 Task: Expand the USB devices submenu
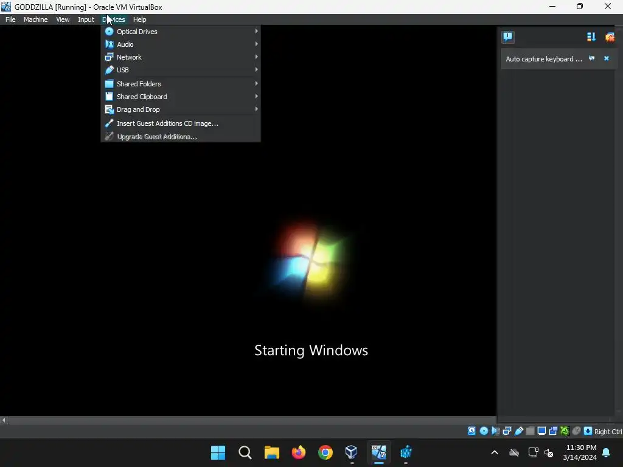coord(181,69)
